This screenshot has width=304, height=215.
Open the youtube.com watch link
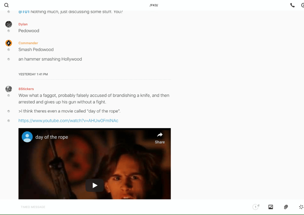pos(68,121)
